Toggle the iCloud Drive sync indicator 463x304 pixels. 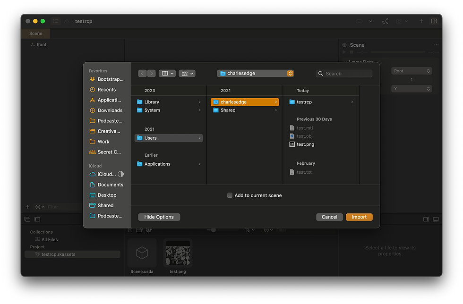tap(121, 174)
